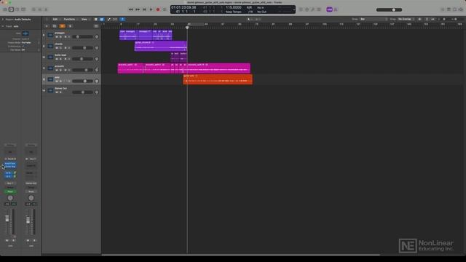Open the Functions menu
The image size is (466, 262).
click(70, 20)
